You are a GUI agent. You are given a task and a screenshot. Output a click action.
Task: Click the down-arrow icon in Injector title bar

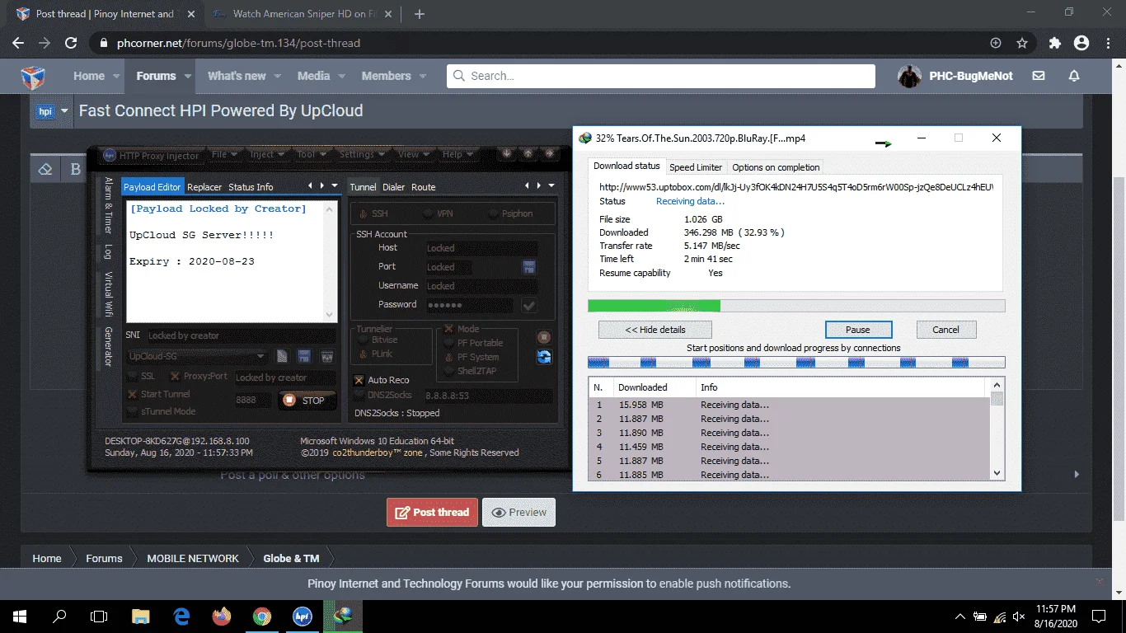[x=506, y=154]
